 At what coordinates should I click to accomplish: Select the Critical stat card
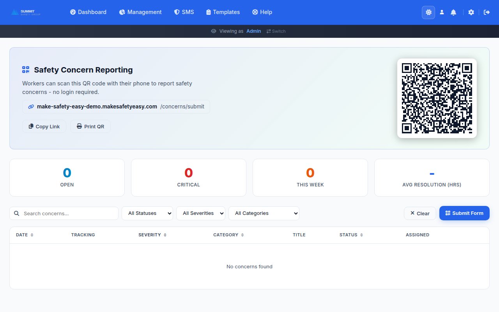(x=189, y=177)
